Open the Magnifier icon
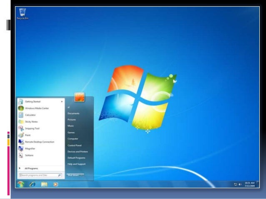Image resolution: width=266 pixels, height=199 pixels. coord(21,149)
